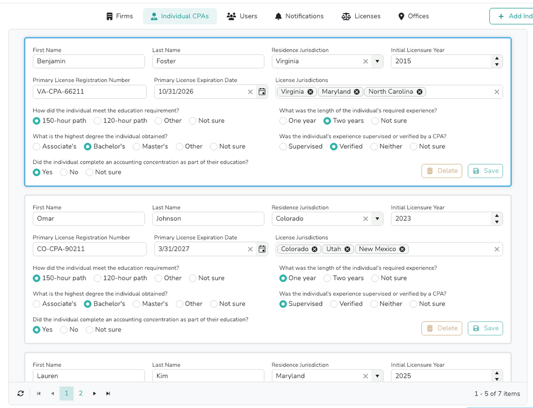Image resolution: width=533 pixels, height=408 pixels.
Task: Click the refresh icon in the pager
Action: tap(20, 394)
